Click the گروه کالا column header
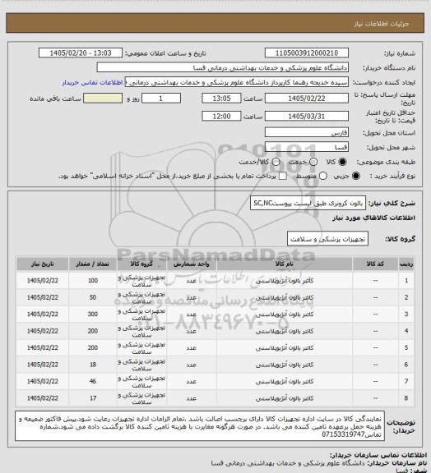Image resolution: width=431 pixels, height=473 pixels. tap(141, 264)
